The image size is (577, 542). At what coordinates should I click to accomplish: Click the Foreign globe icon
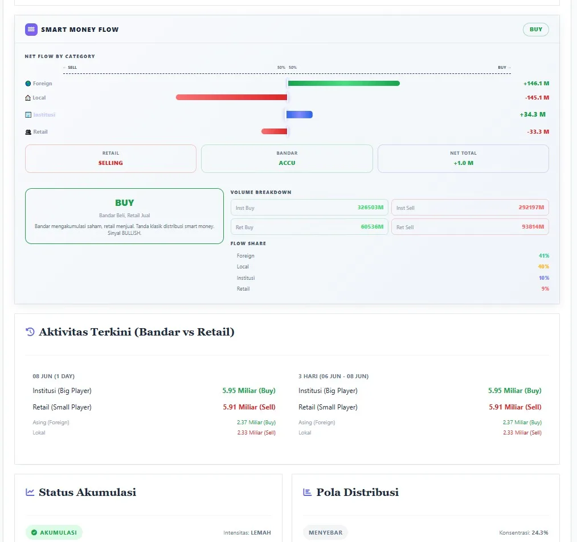pos(28,84)
